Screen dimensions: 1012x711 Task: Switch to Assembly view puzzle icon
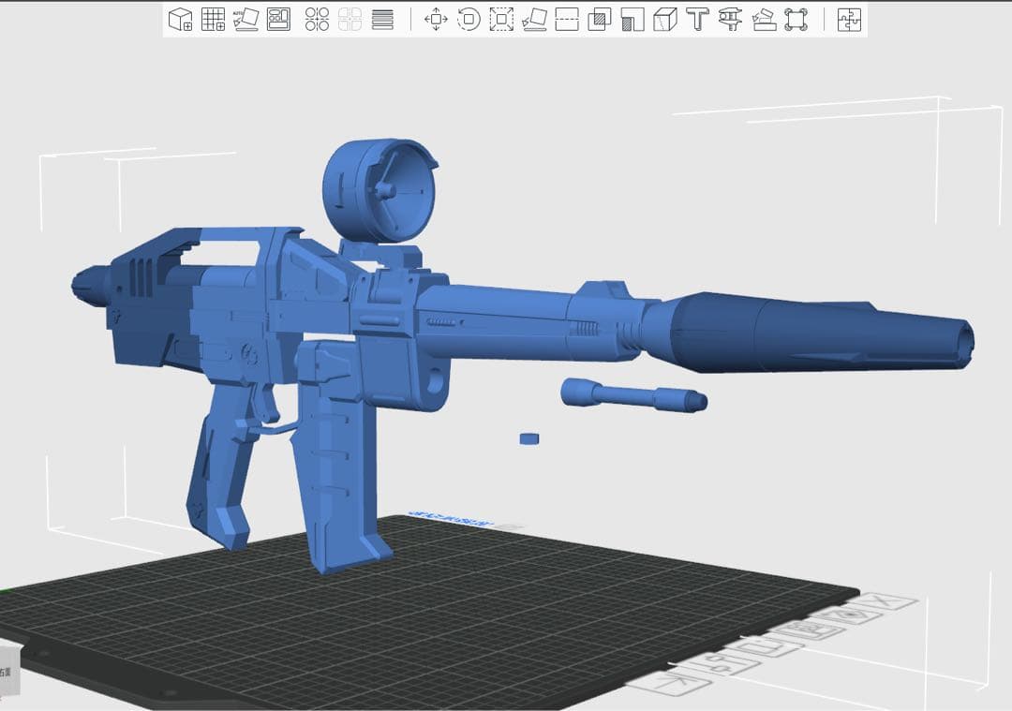(849, 20)
